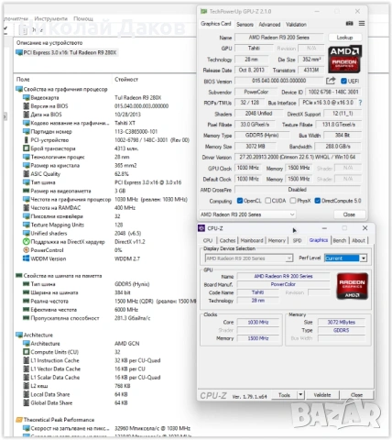The height and width of the screenshot is (440, 392).
Task: Click the ASIC Quality row icon
Action: tap(27, 174)
